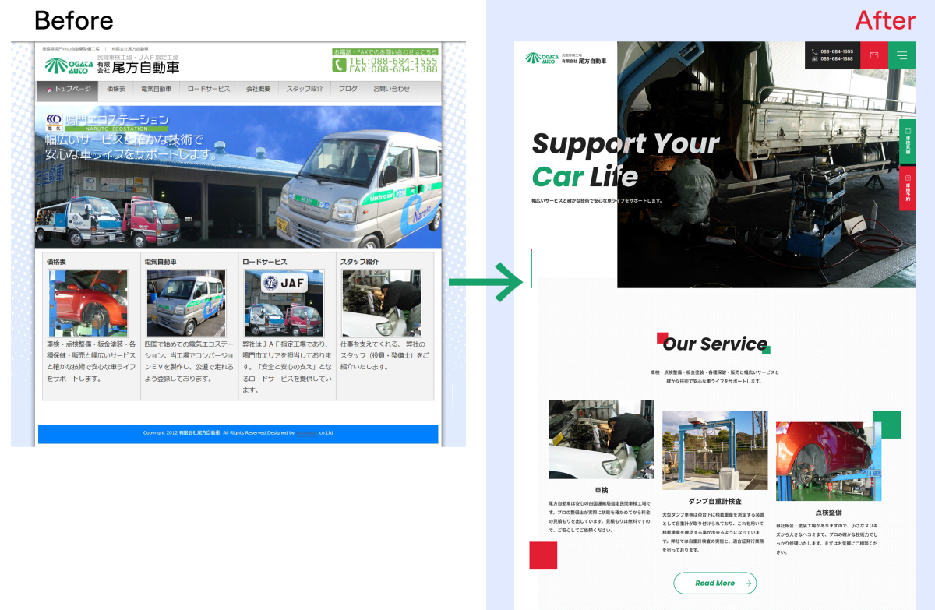Click the green 車検見積 side button

tap(908, 142)
